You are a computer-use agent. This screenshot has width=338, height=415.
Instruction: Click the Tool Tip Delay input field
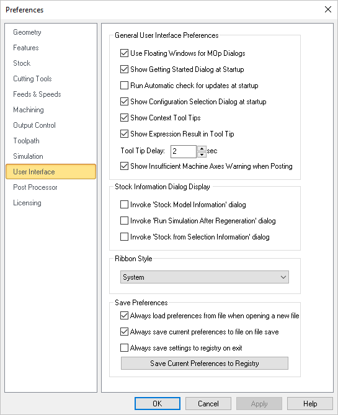[x=184, y=151]
